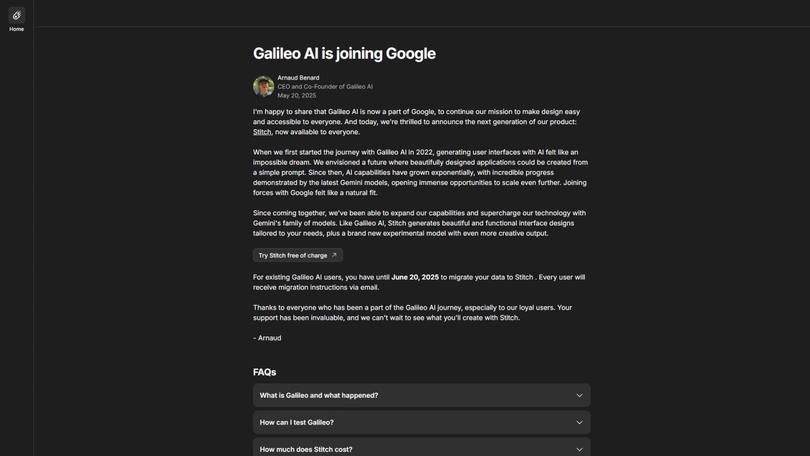Click the Home label under the logo
Viewport: 810px width, 456px height.
pos(17,29)
